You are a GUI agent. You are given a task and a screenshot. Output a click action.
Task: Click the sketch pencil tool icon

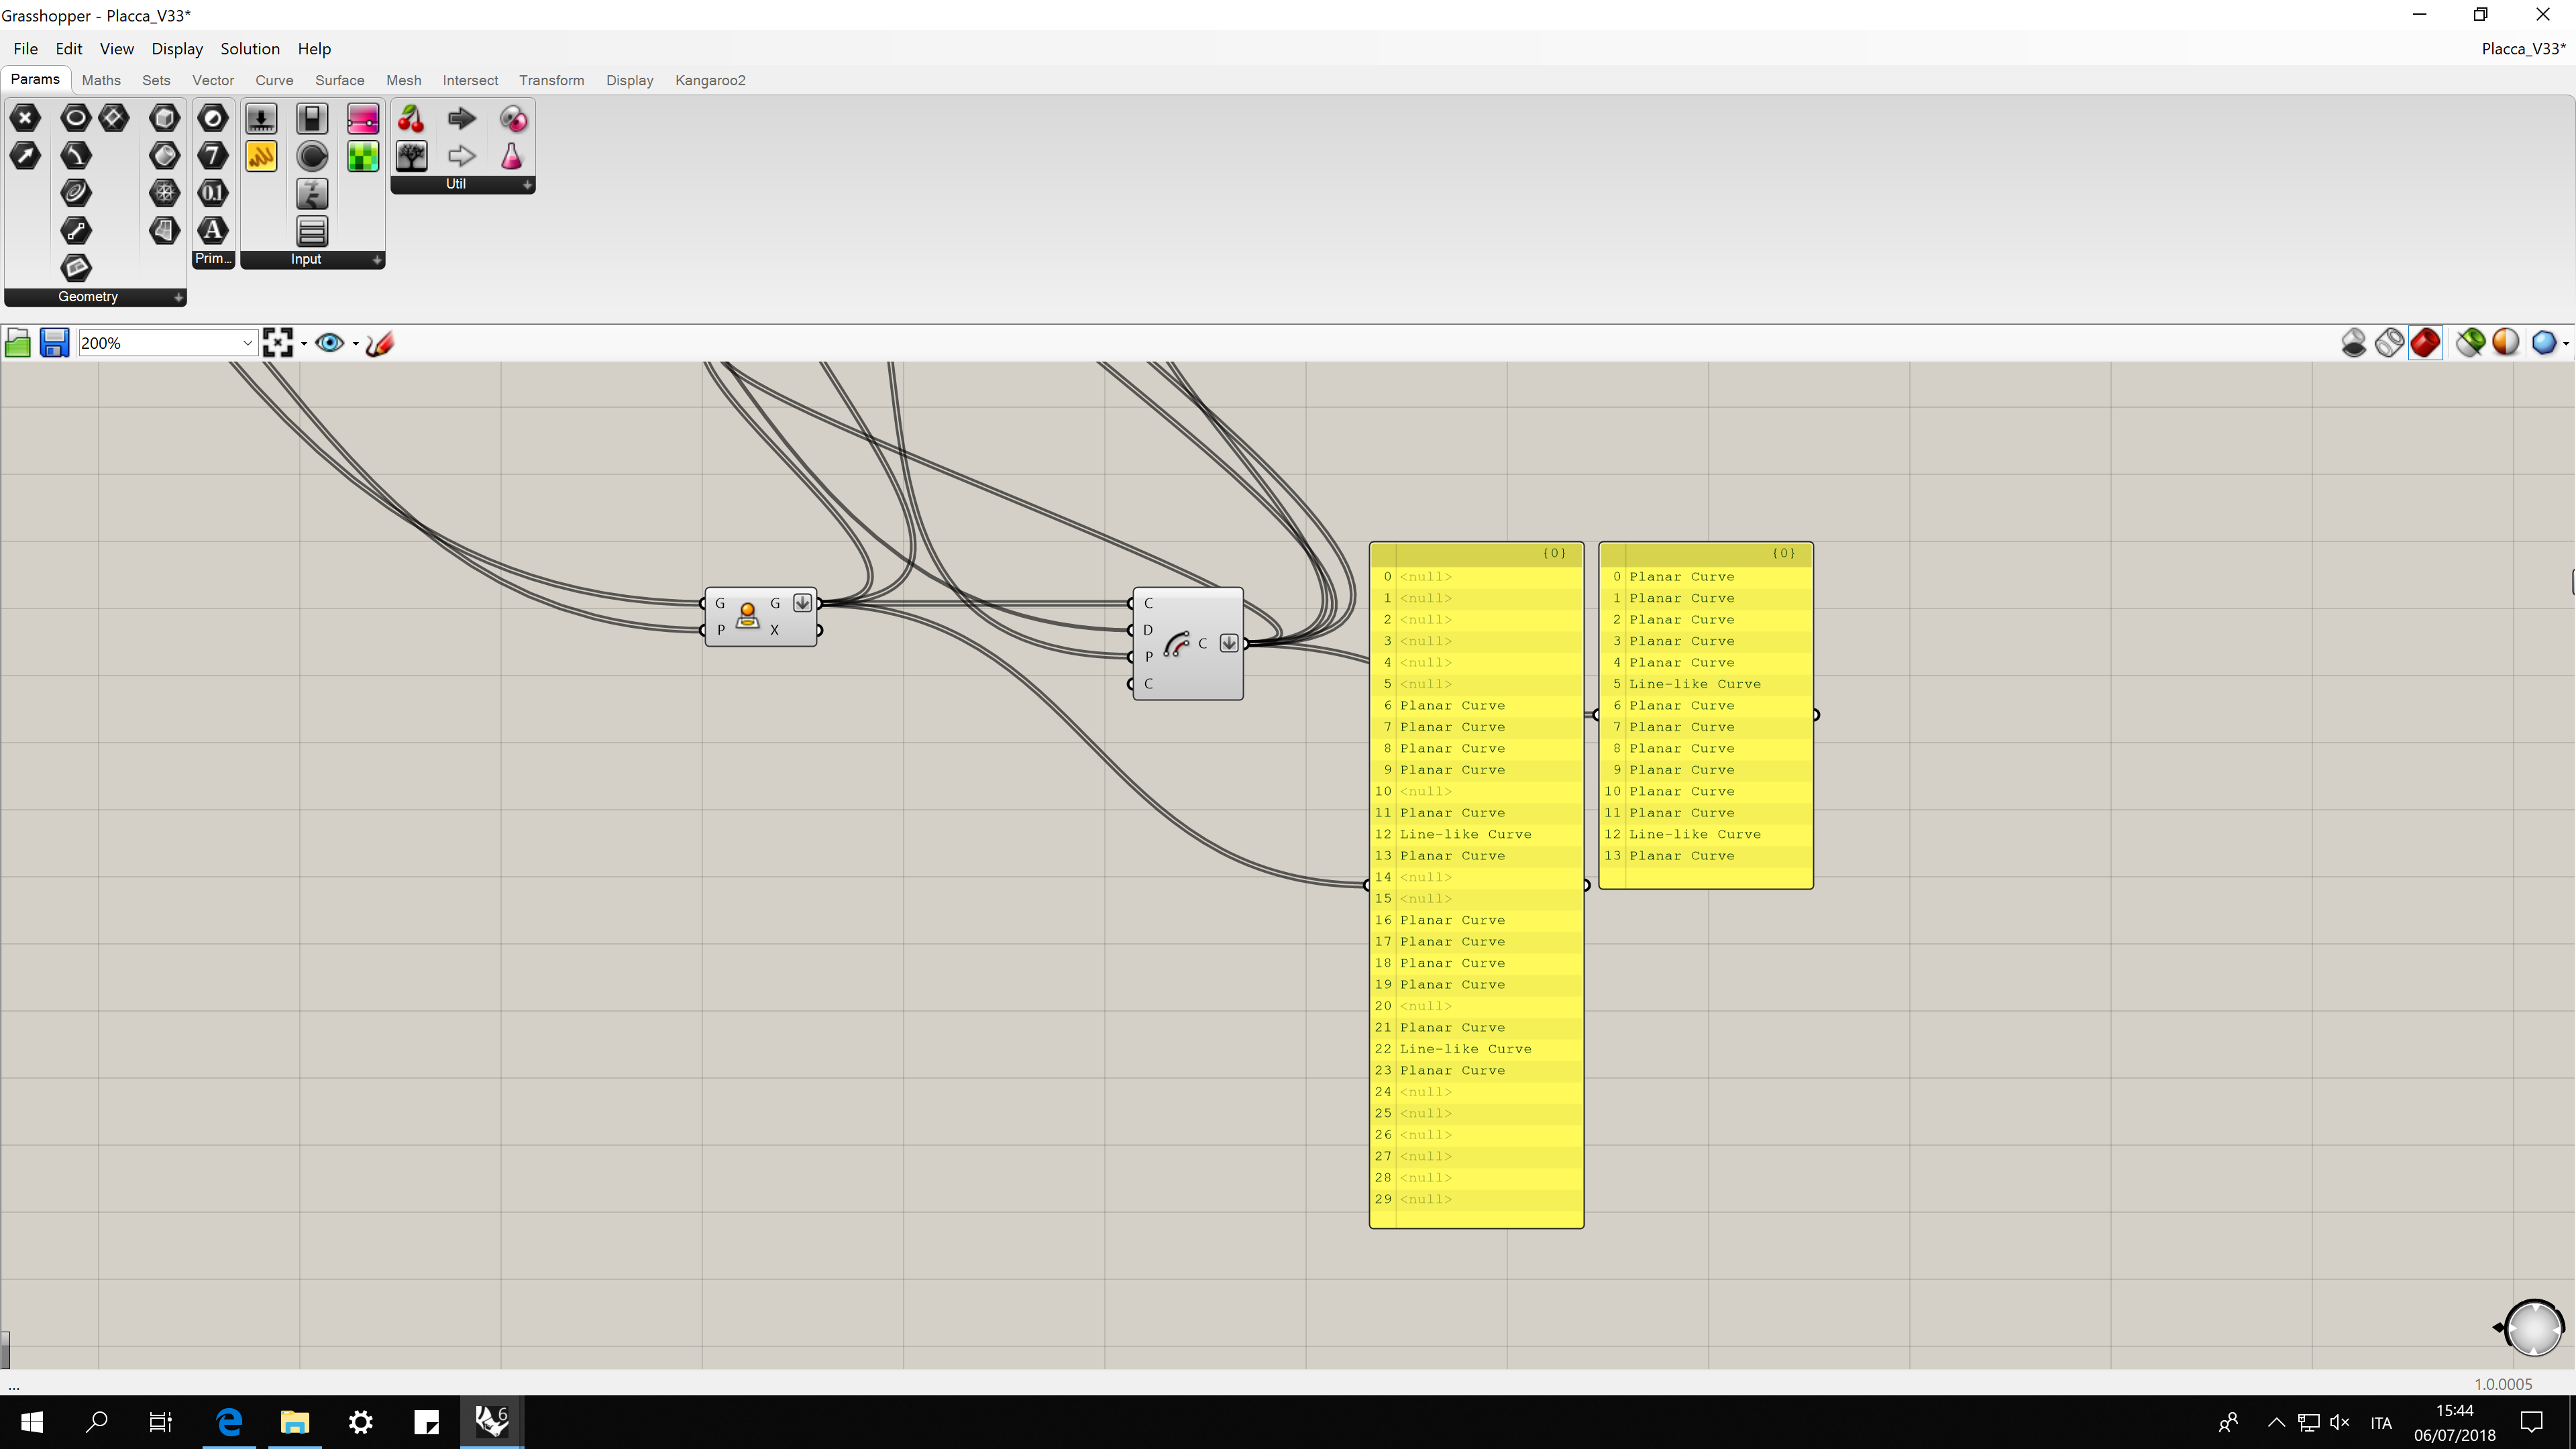(380, 343)
